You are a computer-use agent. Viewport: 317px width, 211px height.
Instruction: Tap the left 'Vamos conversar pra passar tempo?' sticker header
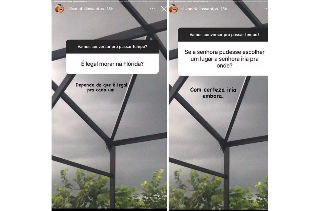112,47
